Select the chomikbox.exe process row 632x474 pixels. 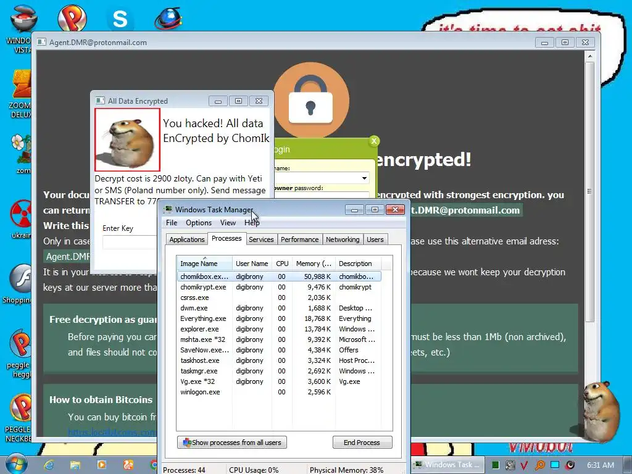[x=279, y=276]
